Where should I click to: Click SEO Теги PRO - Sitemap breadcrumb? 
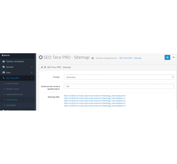click(x=130, y=58)
